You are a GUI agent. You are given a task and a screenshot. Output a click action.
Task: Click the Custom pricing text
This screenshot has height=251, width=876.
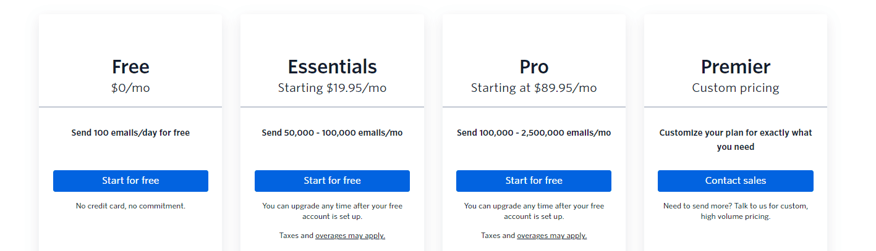tap(736, 88)
